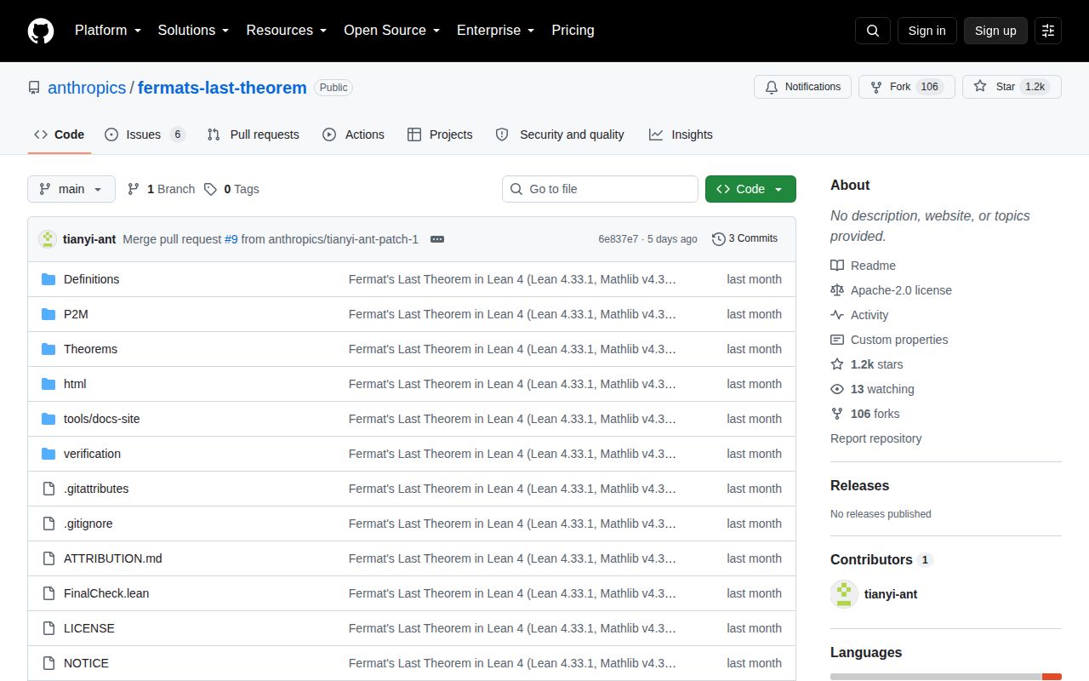The width and height of the screenshot is (1089, 681).
Task: View the 1 Branch link
Action: 161,189
